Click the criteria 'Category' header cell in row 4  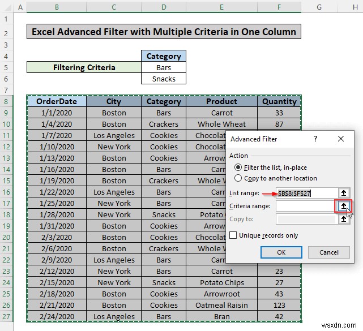point(164,56)
